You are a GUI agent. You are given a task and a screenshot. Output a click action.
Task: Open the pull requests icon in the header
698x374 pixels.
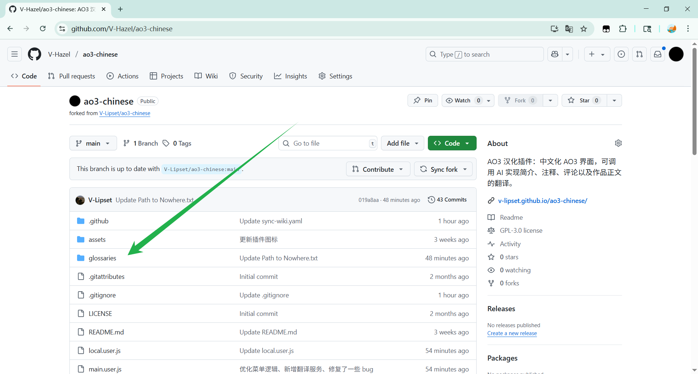coord(639,54)
